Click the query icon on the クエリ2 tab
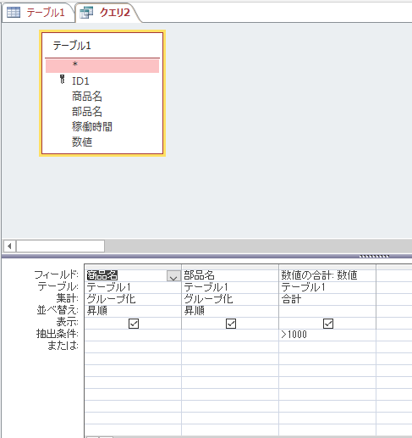The height and width of the screenshot is (438, 412). (x=86, y=13)
